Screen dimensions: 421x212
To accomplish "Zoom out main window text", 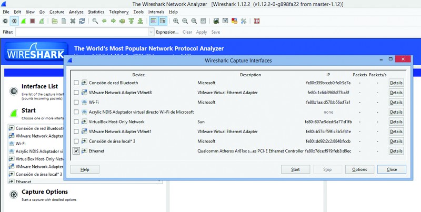I will 185,21.
